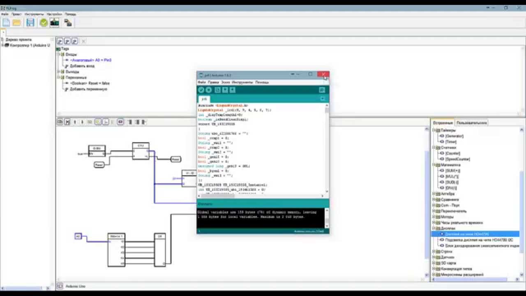The width and height of the screenshot is (526, 296).
Task: Switch to the Пользовательские blocks tab
Action: click(x=471, y=123)
